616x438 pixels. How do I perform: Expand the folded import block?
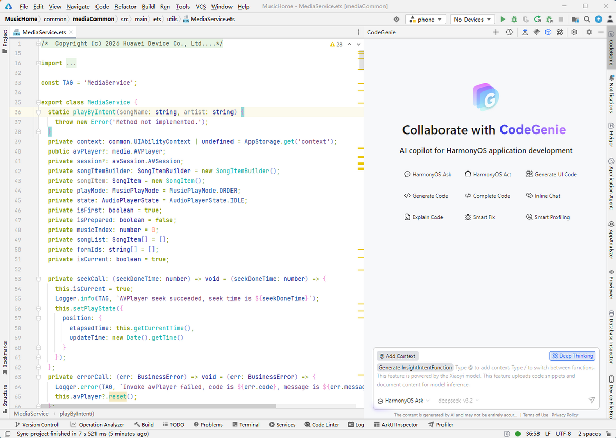point(38,63)
